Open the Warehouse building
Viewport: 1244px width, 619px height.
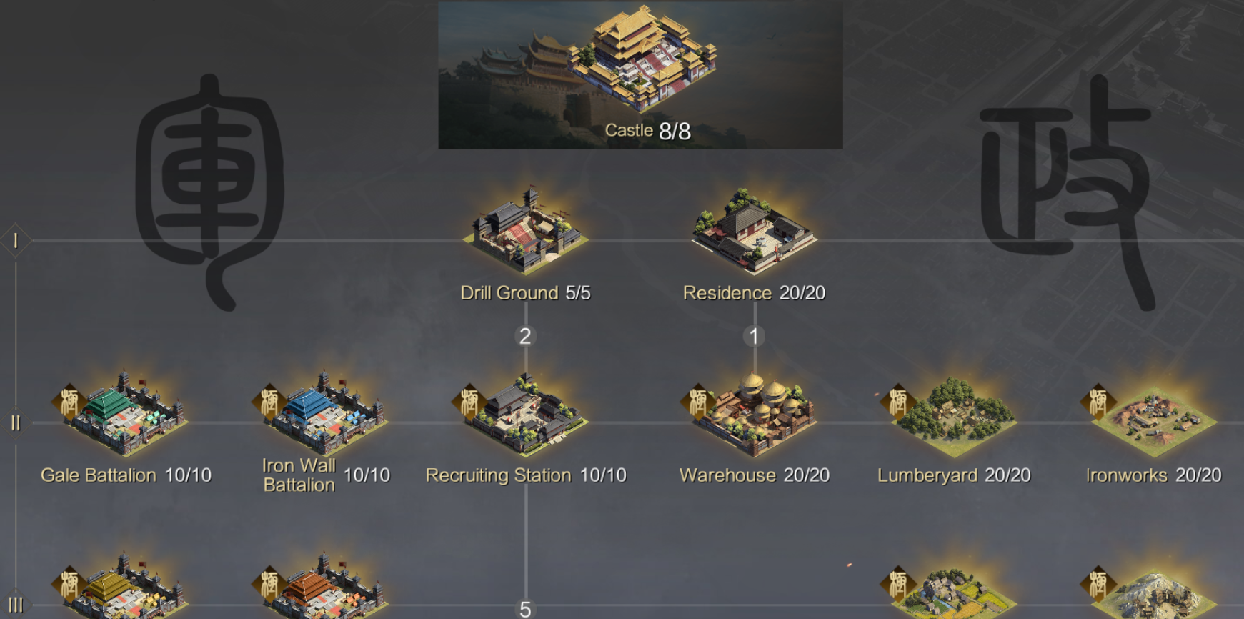pos(755,413)
